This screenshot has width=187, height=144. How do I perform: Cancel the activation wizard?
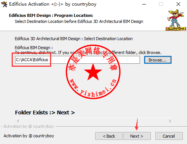click(x=169, y=136)
